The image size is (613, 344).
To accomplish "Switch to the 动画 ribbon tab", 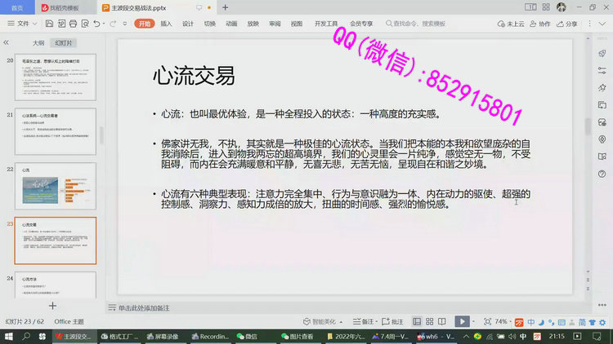I will tap(231, 24).
